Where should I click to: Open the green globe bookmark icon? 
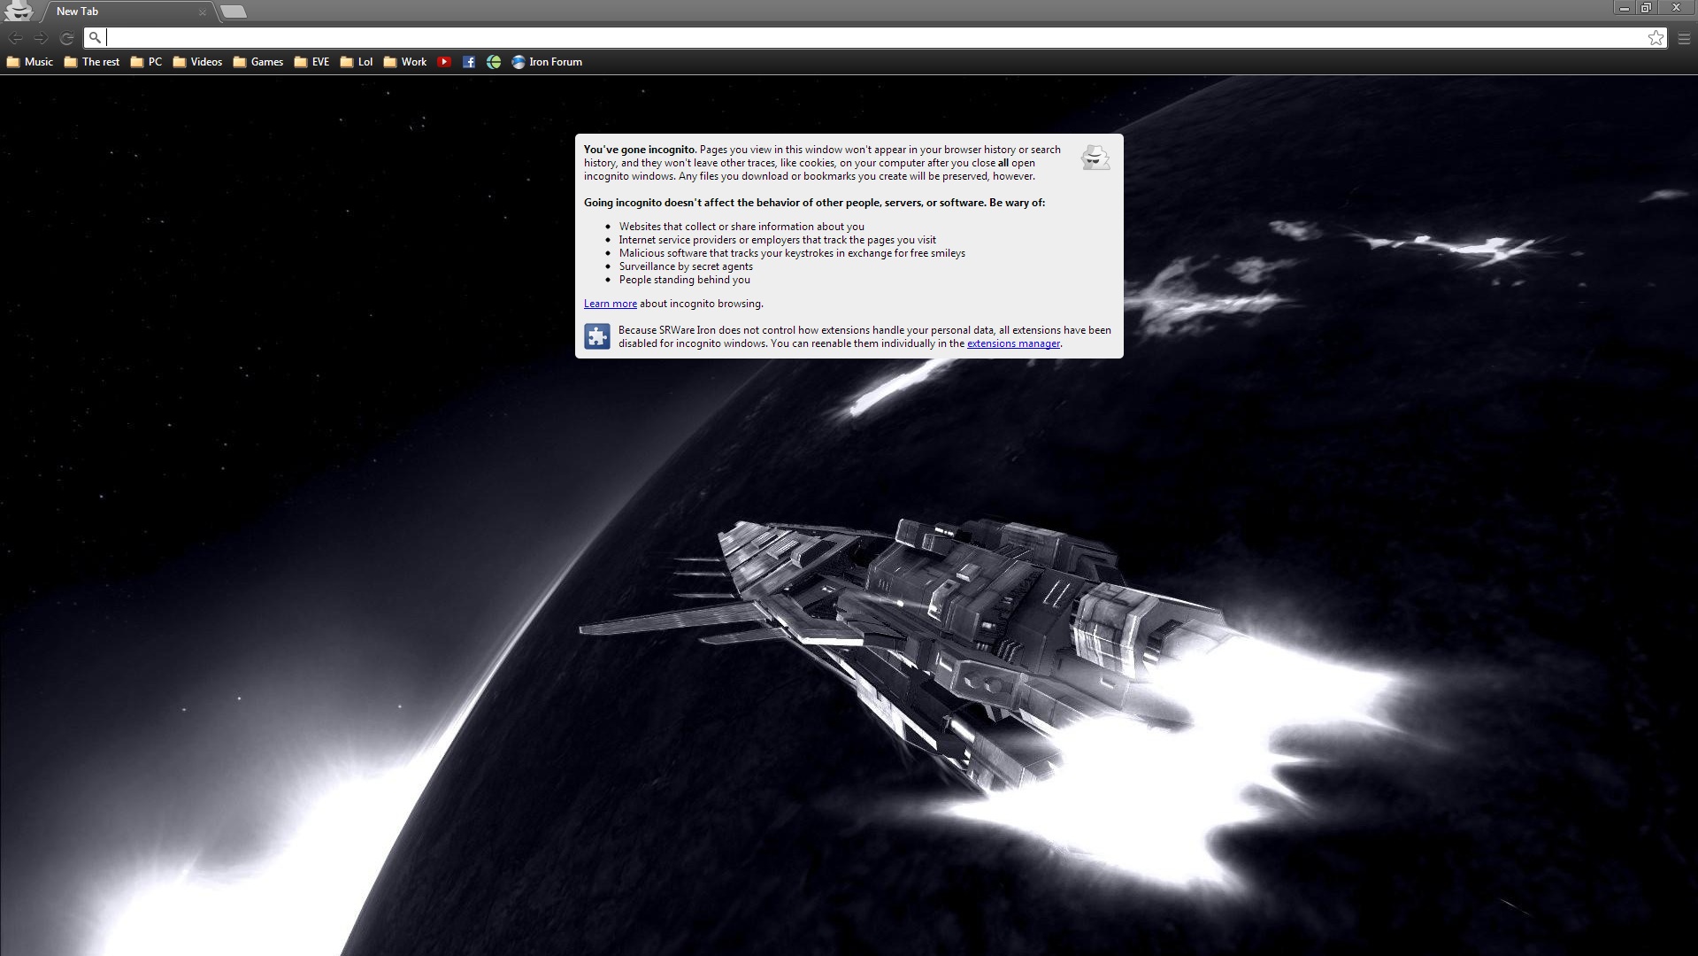pyautogui.click(x=494, y=62)
